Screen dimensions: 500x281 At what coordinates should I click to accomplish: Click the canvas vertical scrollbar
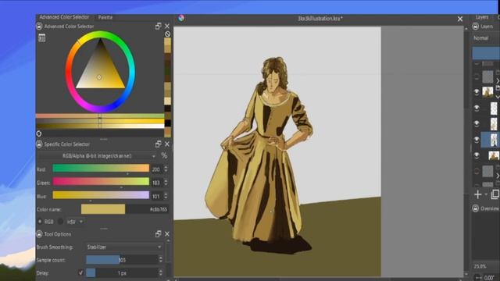(x=466, y=151)
